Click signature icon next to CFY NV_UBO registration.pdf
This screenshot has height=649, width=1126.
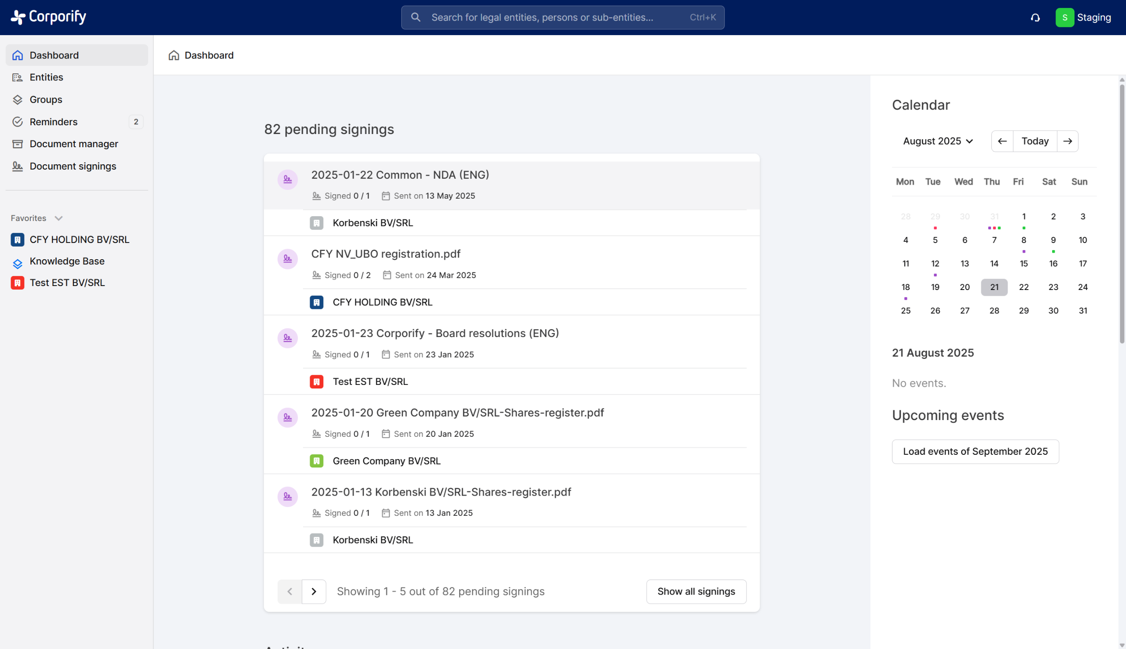287,258
